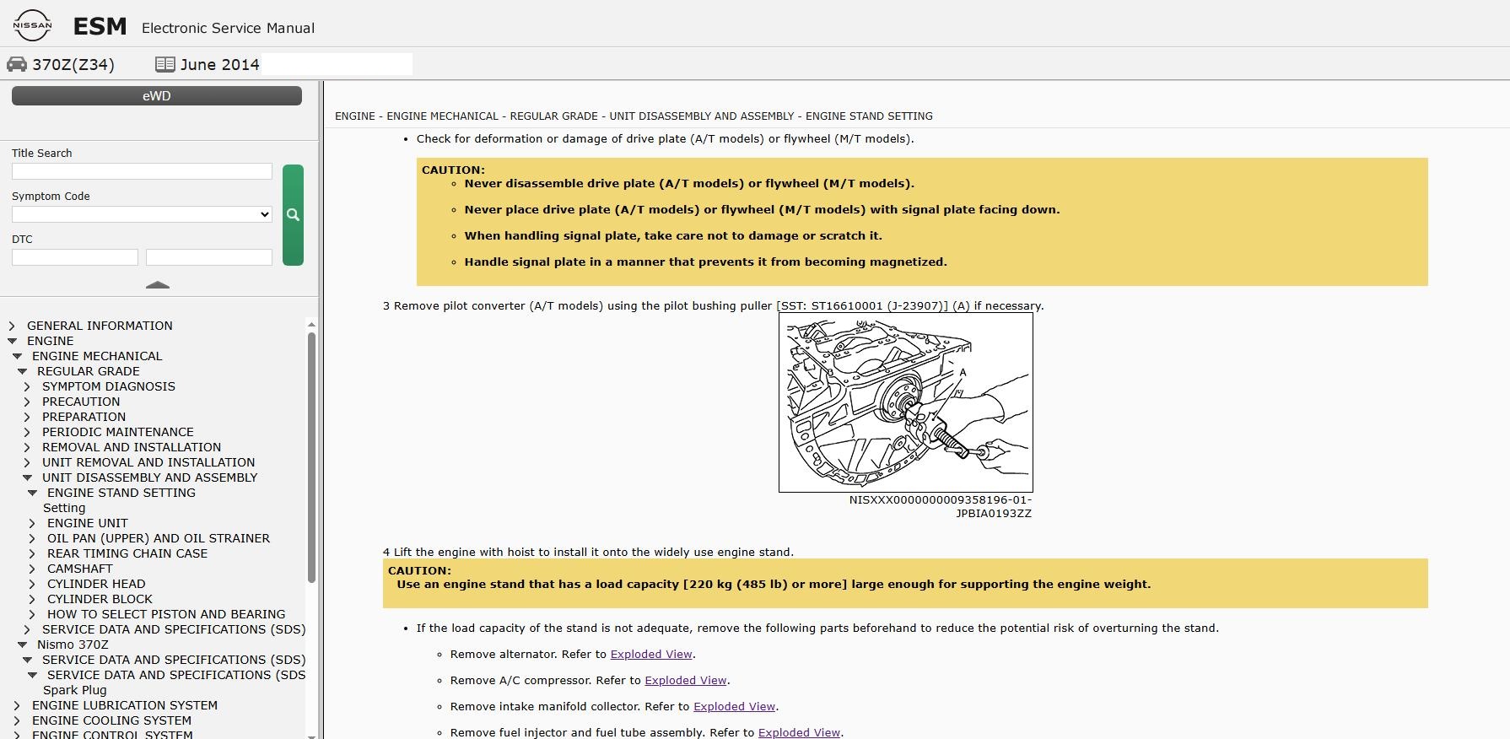Open Exploded View link for fuel injector
Image resolution: width=1510 pixels, height=739 pixels.
point(799,732)
